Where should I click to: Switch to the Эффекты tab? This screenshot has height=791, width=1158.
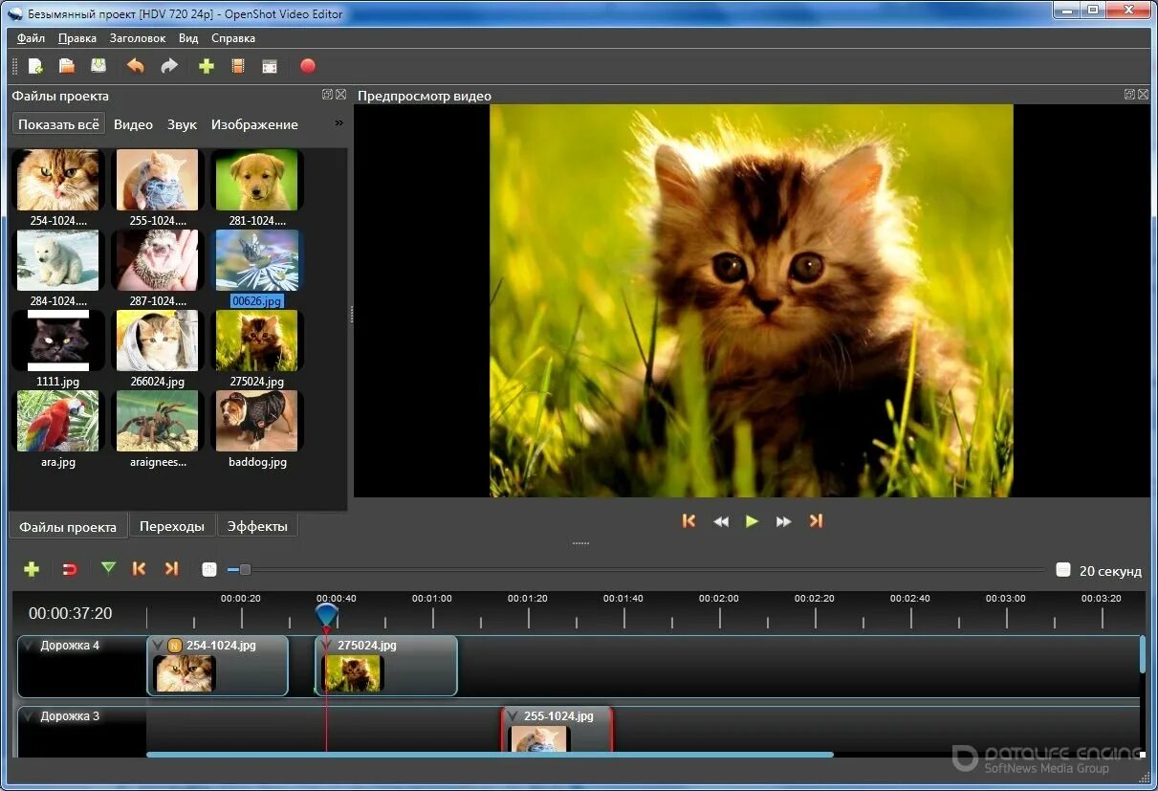257,526
